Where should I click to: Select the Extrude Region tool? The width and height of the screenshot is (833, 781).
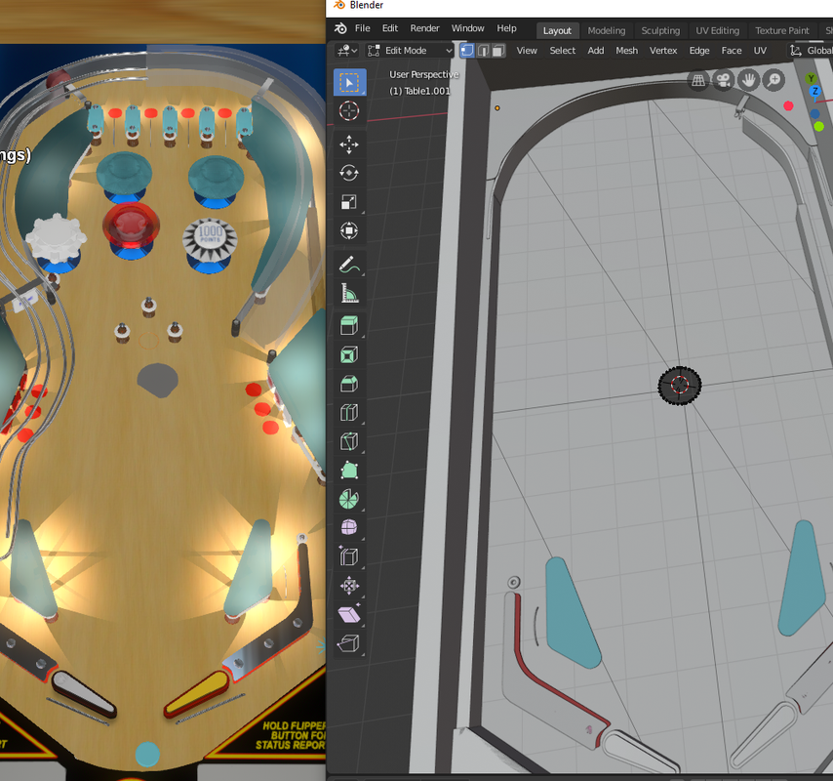pyautogui.click(x=349, y=325)
